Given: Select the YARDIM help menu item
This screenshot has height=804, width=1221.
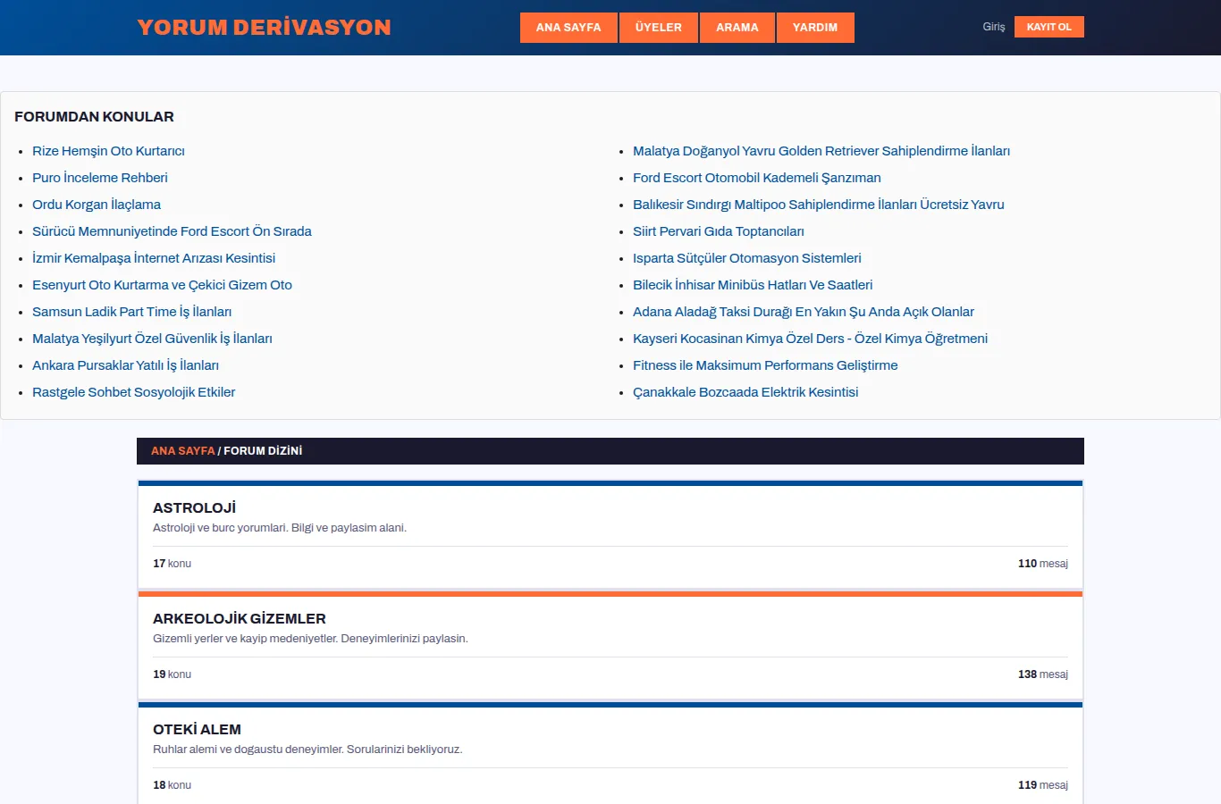Looking at the screenshot, I should 815,28.
